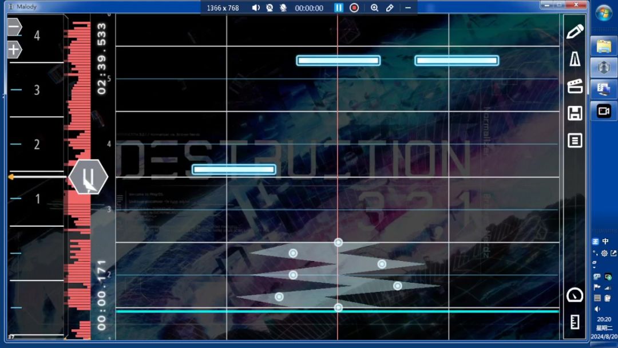Select the pencil note edit tool
Screen dimensions: 618x348
pos(575,31)
